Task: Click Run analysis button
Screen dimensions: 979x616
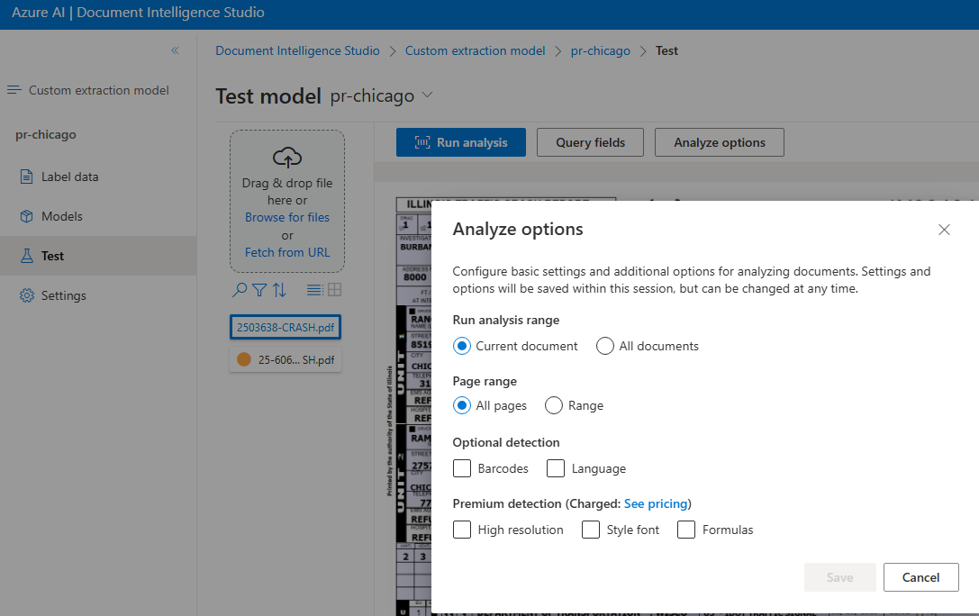Action: click(x=461, y=142)
